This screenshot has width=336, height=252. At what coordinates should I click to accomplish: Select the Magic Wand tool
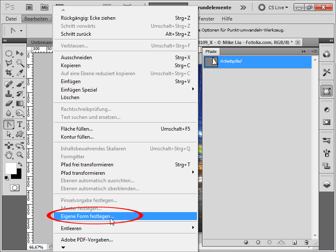20,63
